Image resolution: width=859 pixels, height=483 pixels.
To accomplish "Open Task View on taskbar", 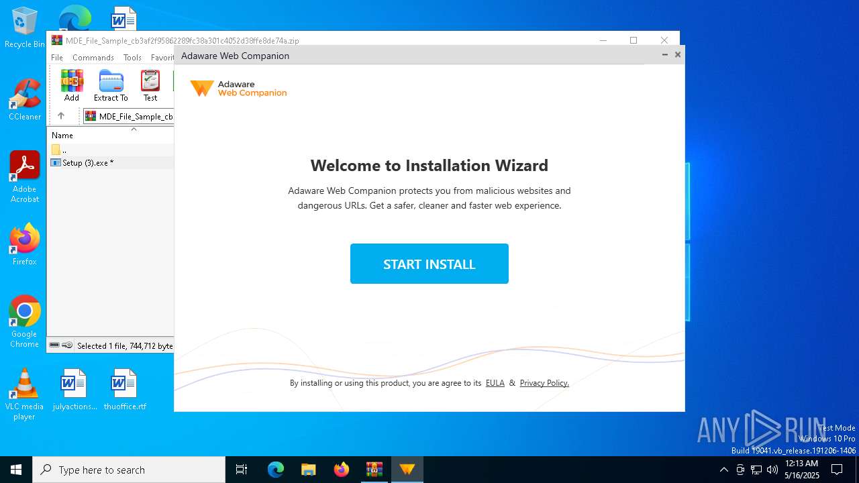I will (x=242, y=470).
